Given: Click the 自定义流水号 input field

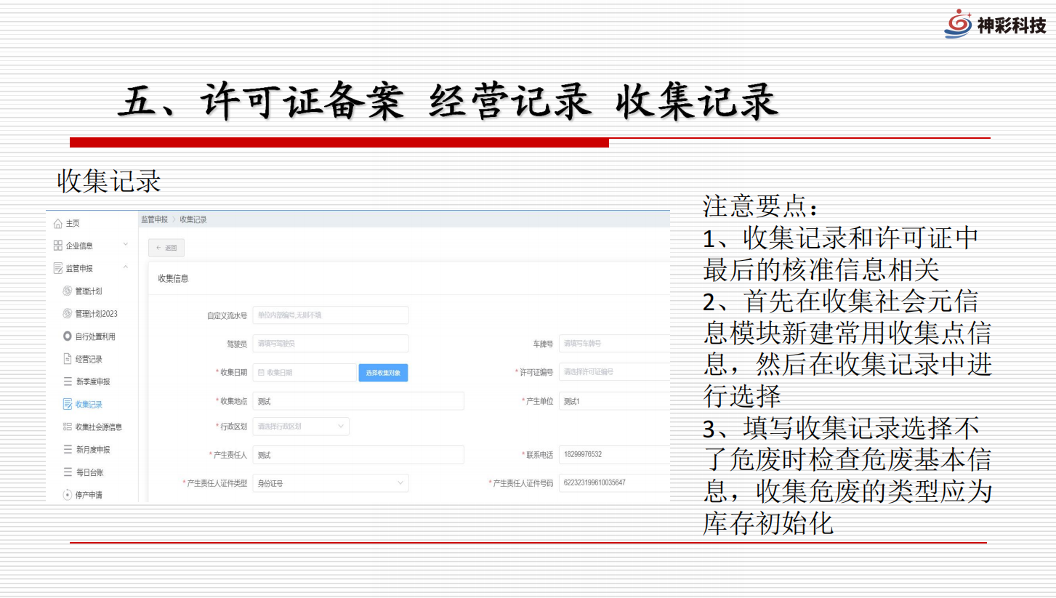Looking at the screenshot, I should coord(330,315).
